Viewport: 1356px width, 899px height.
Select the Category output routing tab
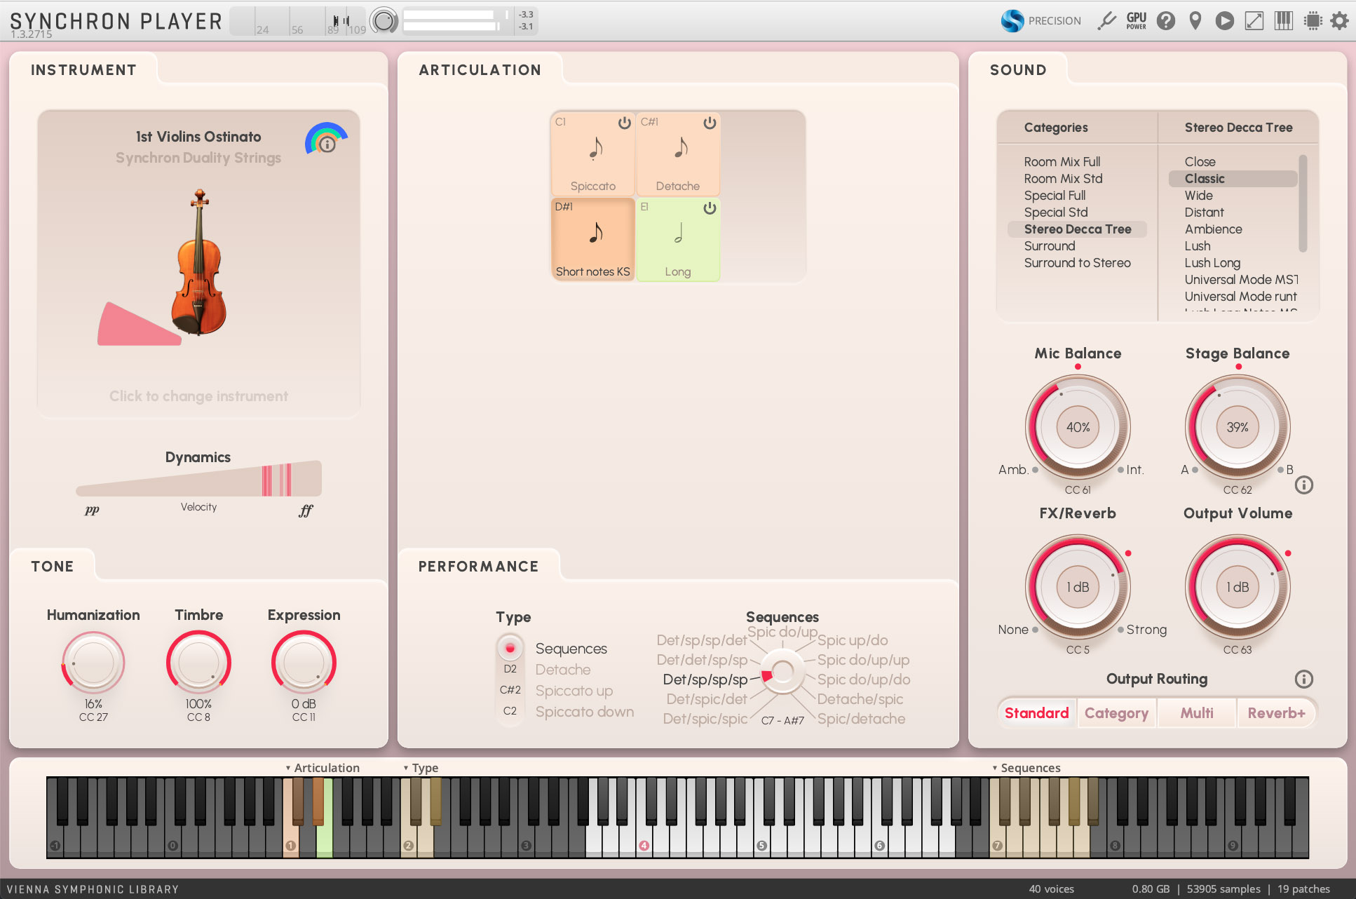tap(1116, 713)
